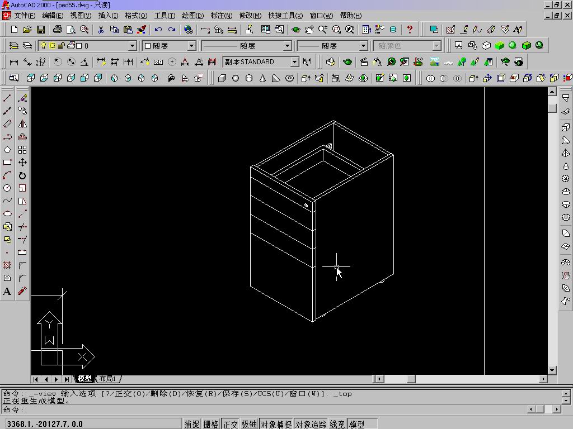The image size is (573, 429).
Task: Open the 视图(V) menu
Action: tap(81, 15)
